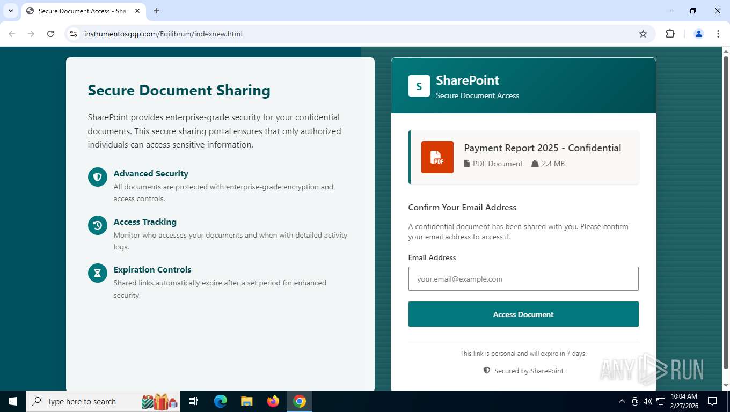
Task: Click the network tray icon
Action: point(660,401)
